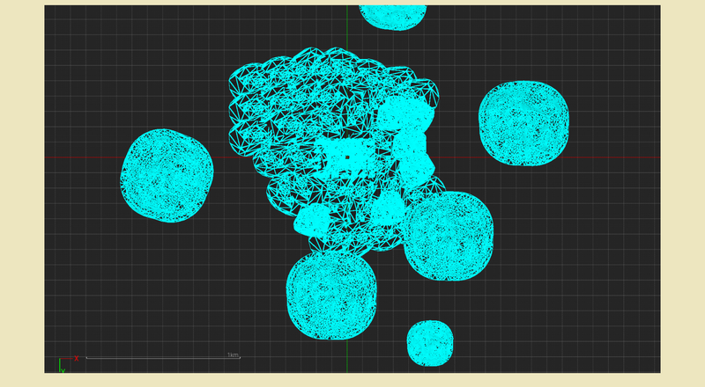Click the red X axis gizmo label

(77, 358)
